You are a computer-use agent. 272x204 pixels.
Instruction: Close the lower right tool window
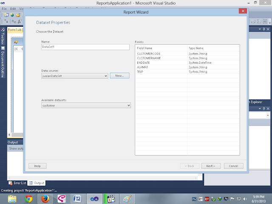coord(268,108)
